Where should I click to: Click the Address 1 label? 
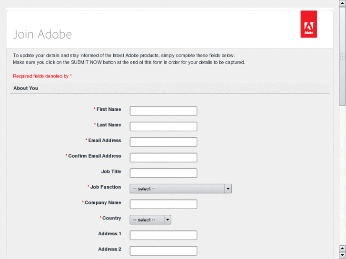pyautogui.click(x=109, y=234)
